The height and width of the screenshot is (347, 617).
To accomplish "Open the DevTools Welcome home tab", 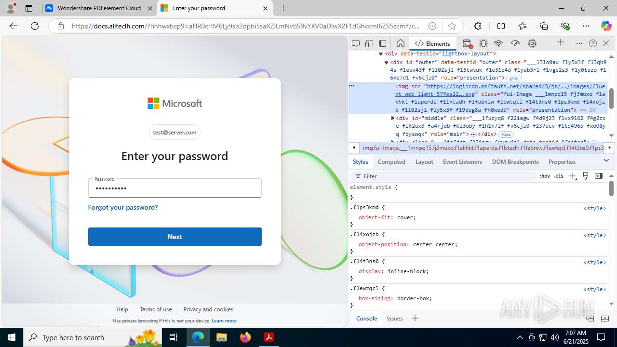I will 400,43.
